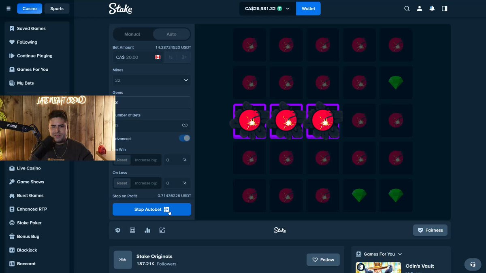Click the infinity icon in Number of Bets
The width and height of the screenshot is (486, 273).
[x=185, y=125]
